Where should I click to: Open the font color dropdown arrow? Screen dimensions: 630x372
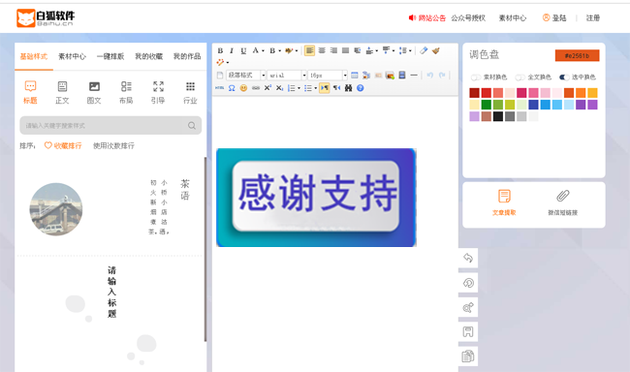(x=263, y=51)
